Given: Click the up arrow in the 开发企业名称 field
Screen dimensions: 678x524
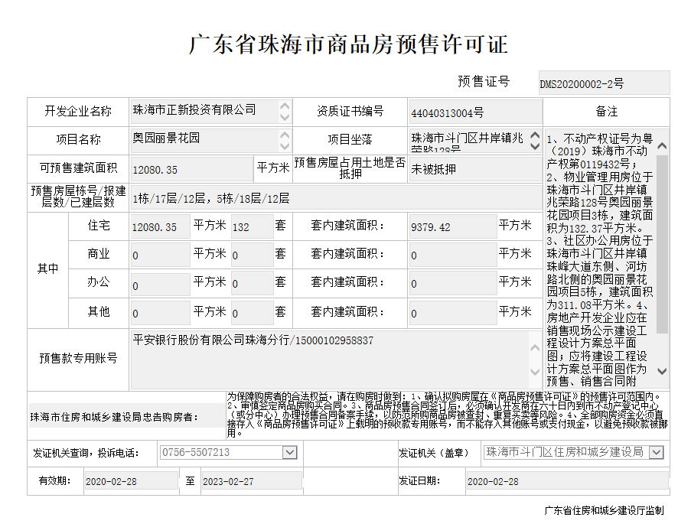Looking at the screenshot, I should pos(285,107).
